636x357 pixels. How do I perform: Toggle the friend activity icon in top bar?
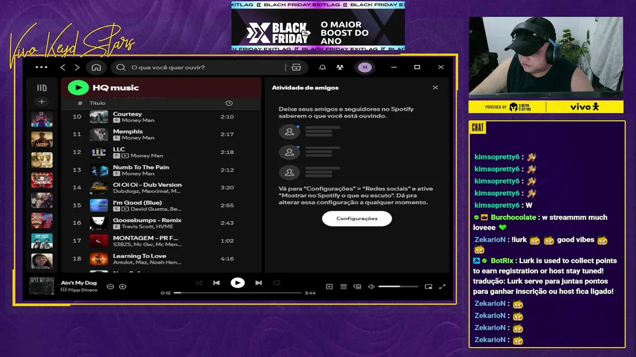point(340,67)
